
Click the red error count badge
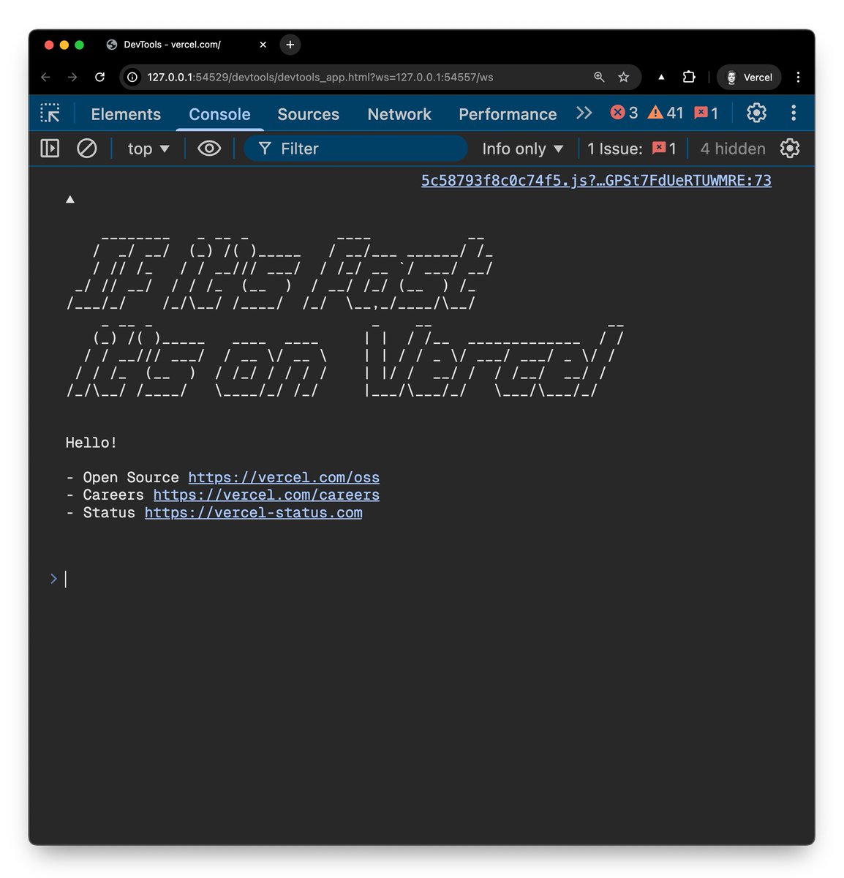622,113
